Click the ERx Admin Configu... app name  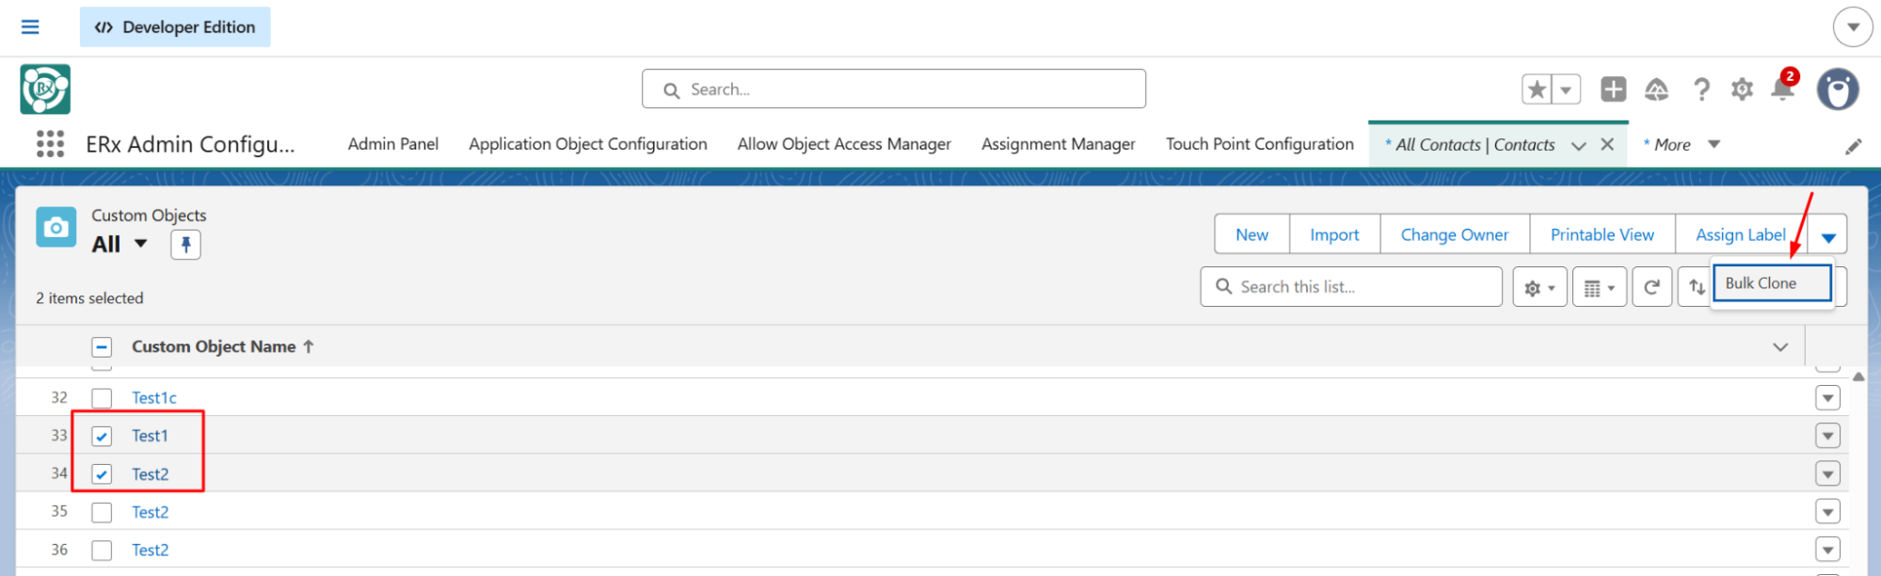[190, 144]
